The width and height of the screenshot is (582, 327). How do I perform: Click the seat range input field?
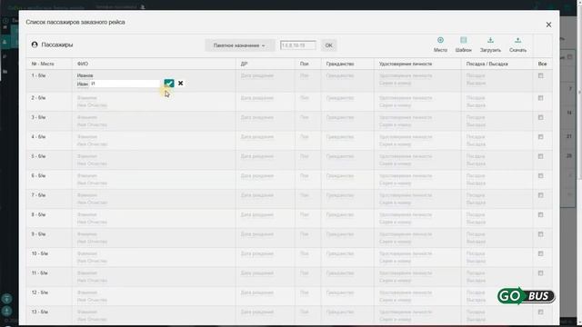click(298, 45)
